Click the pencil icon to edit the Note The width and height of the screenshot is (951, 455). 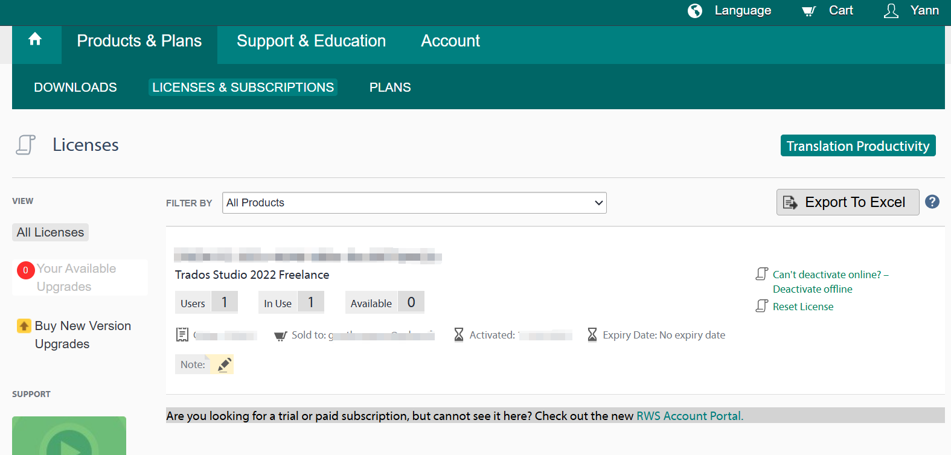[x=224, y=364]
